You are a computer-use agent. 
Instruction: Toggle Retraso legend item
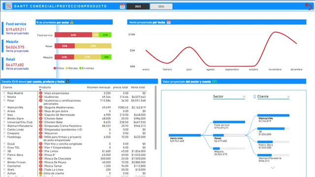(71, 68)
